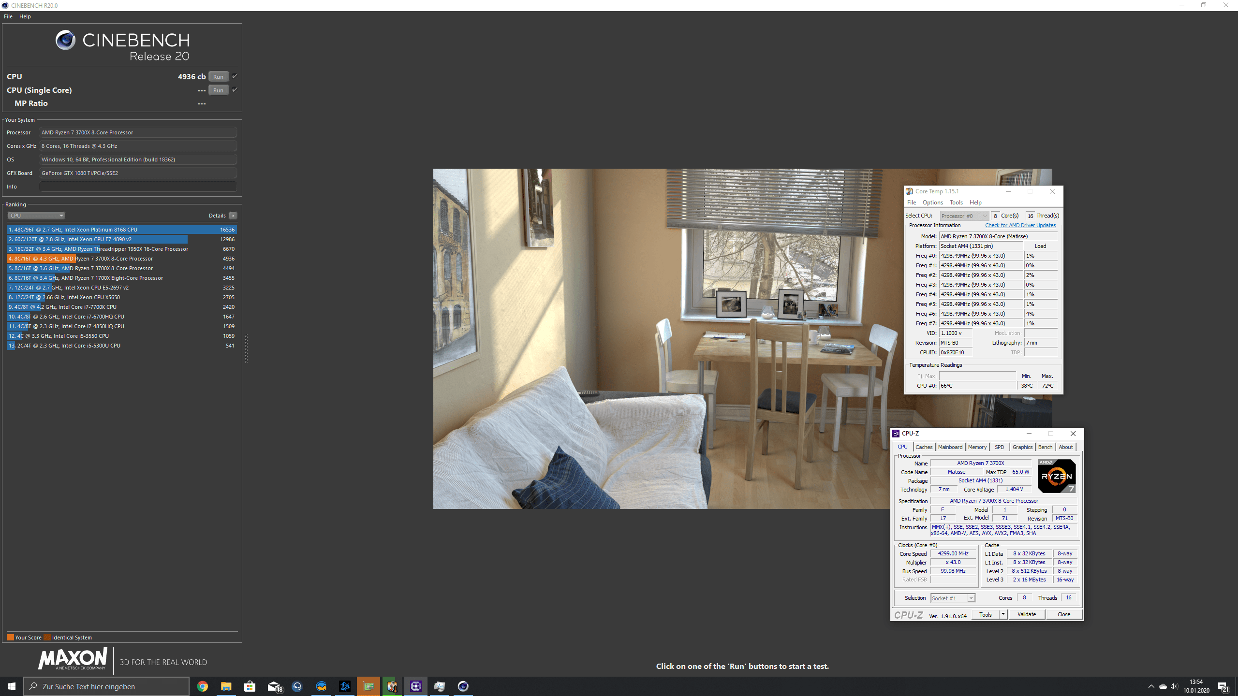1238x696 pixels.
Task: Open the notification center icon in tray
Action: tap(1223, 686)
